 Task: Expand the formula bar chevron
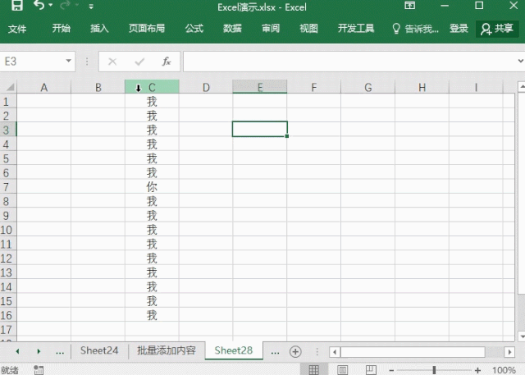point(520,61)
